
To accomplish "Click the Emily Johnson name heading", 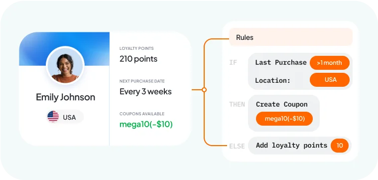I will pos(66,97).
